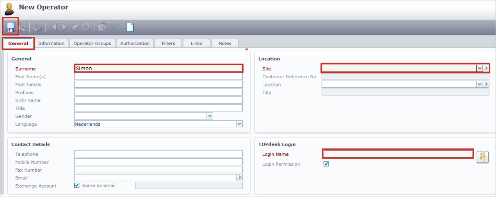Click the 'TOPdesk Login' section heading
This screenshot has width=496, height=197.
[x=277, y=144]
